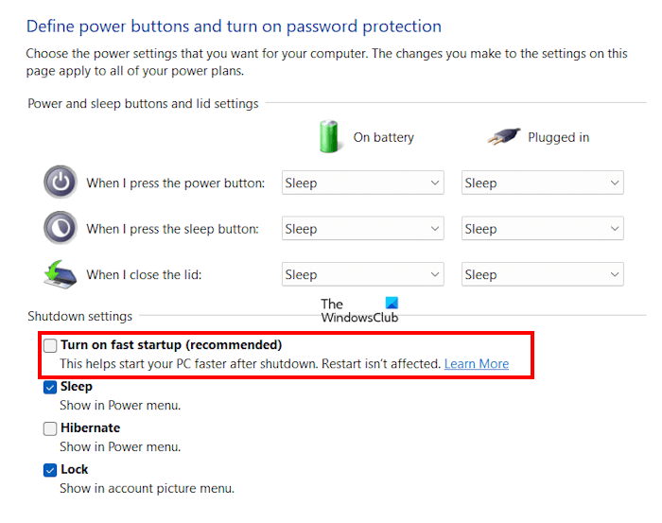Click the laptop lid close icon
This screenshot has height=523, width=662.
(x=61, y=274)
